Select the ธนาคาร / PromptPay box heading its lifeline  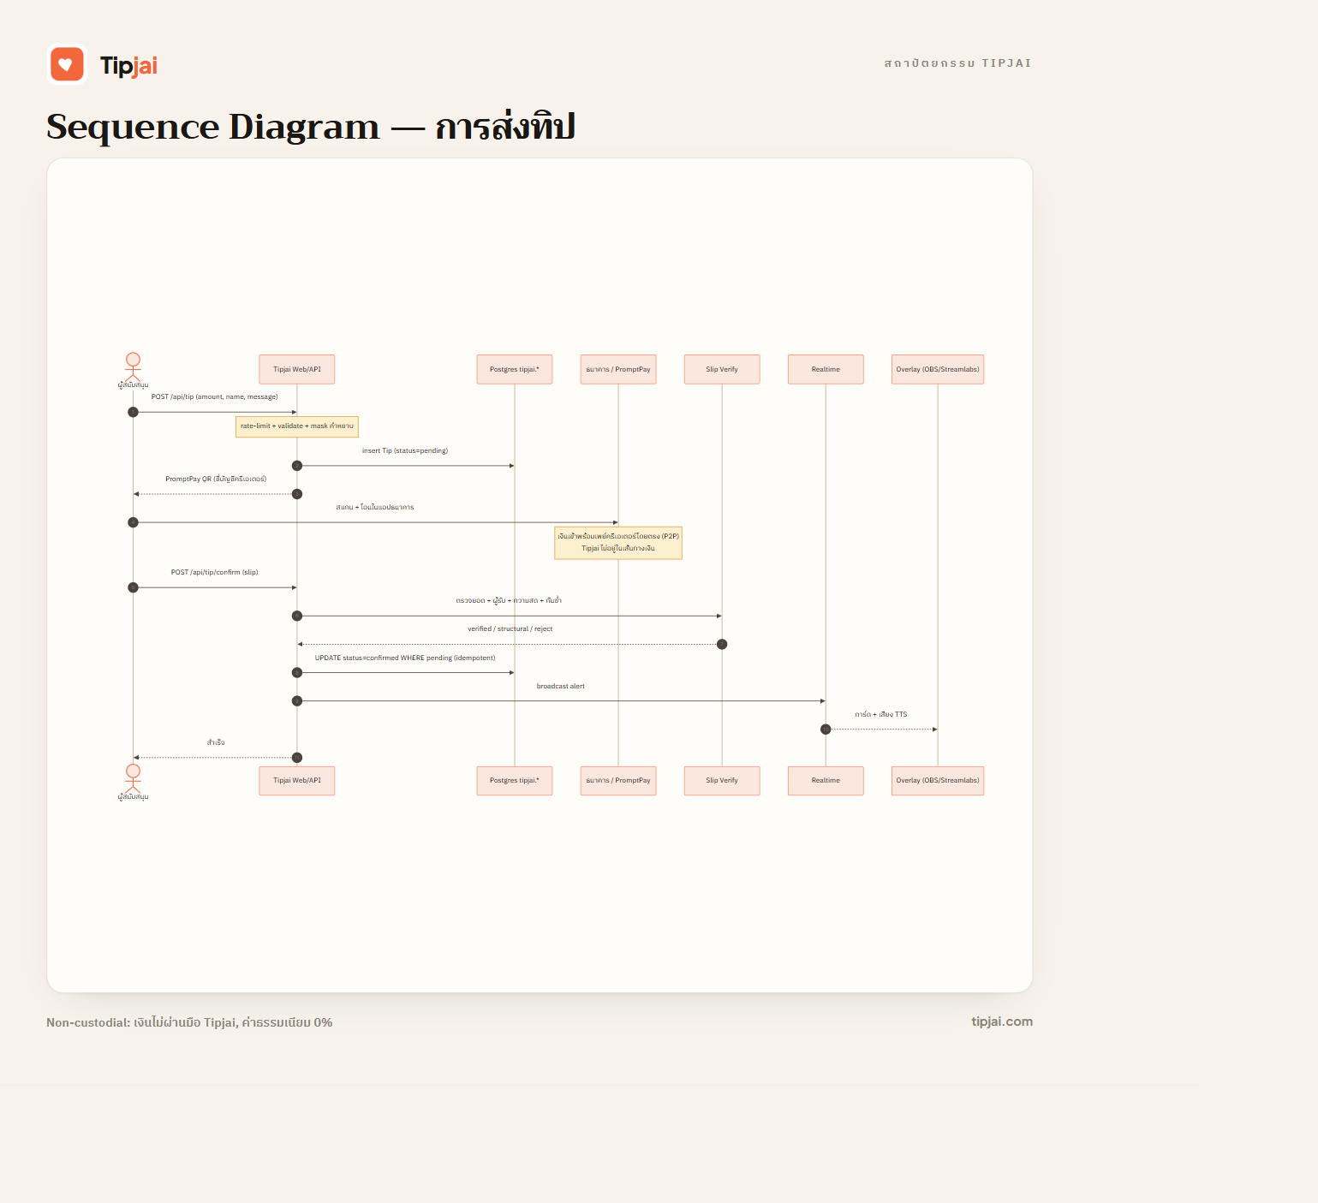(x=618, y=369)
